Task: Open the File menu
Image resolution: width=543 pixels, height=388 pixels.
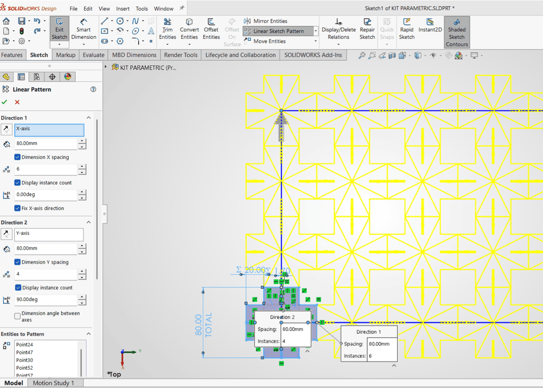Action: [x=73, y=9]
